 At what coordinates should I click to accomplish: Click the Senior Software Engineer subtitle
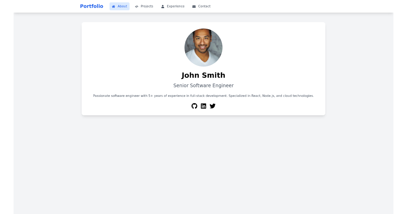click(x=203, y=86)
